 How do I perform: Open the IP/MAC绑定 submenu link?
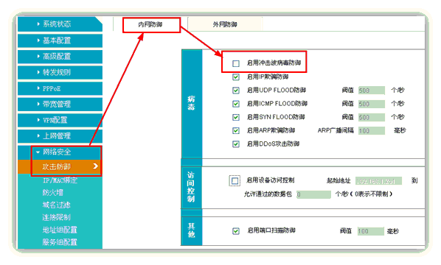[x=60, y=180]
